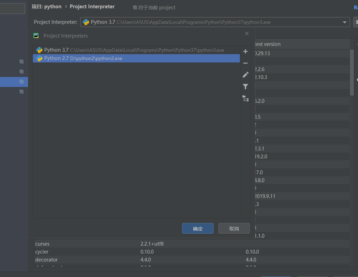This screenshot has width=358, height=277.
Task: Cancel the dialog with the 取消 button
Action: point(234,229)
